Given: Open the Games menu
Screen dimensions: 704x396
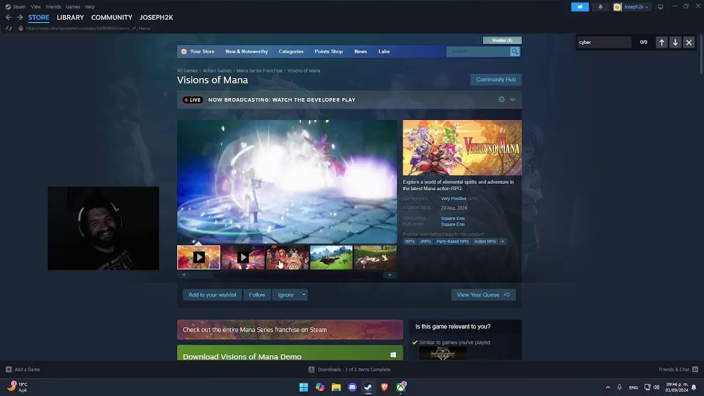Looking at the screenshot, I should tap(73, 7).
